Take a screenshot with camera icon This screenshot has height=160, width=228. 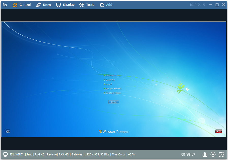205,154
